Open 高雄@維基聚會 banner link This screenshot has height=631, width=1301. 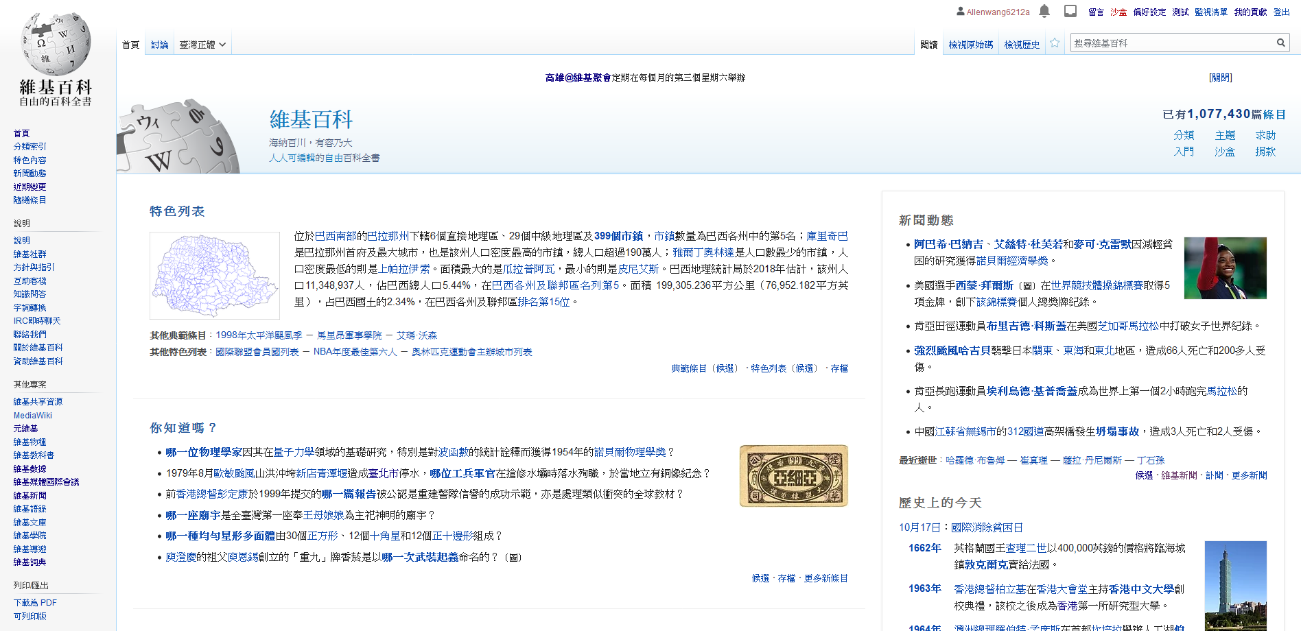coord(578,78)
